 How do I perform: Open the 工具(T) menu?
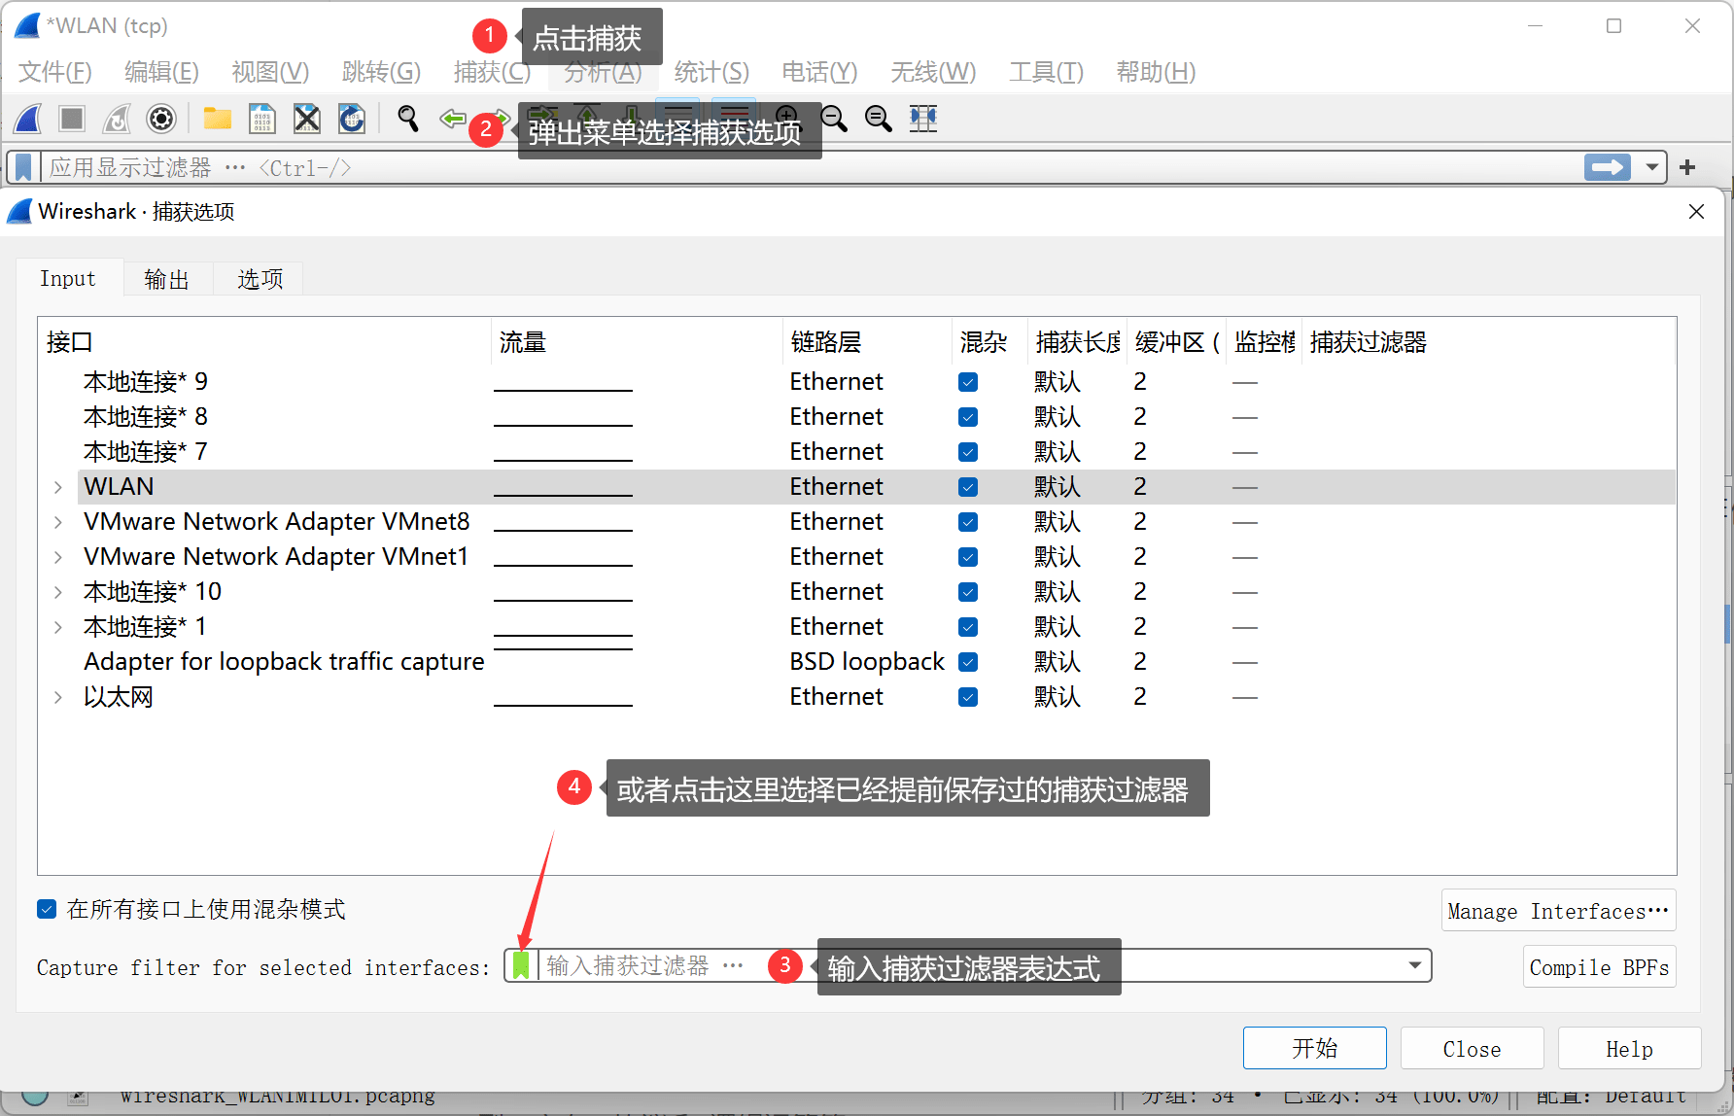1046,72
